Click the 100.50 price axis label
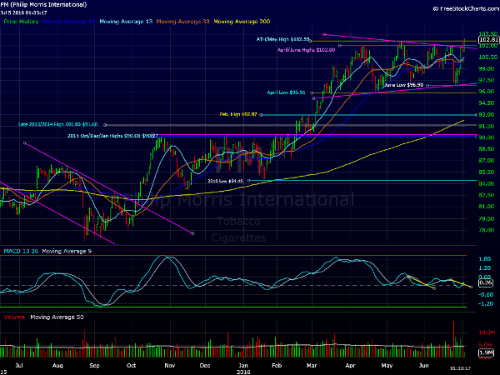This screenshot has height=375, width=500. pyautogui.click(x=487, y=57)
